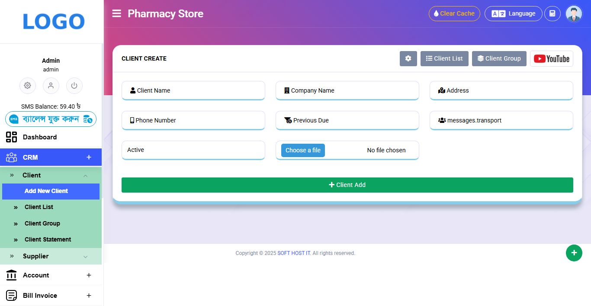
Task: Click the LOGO image
Action: point(53,22)
